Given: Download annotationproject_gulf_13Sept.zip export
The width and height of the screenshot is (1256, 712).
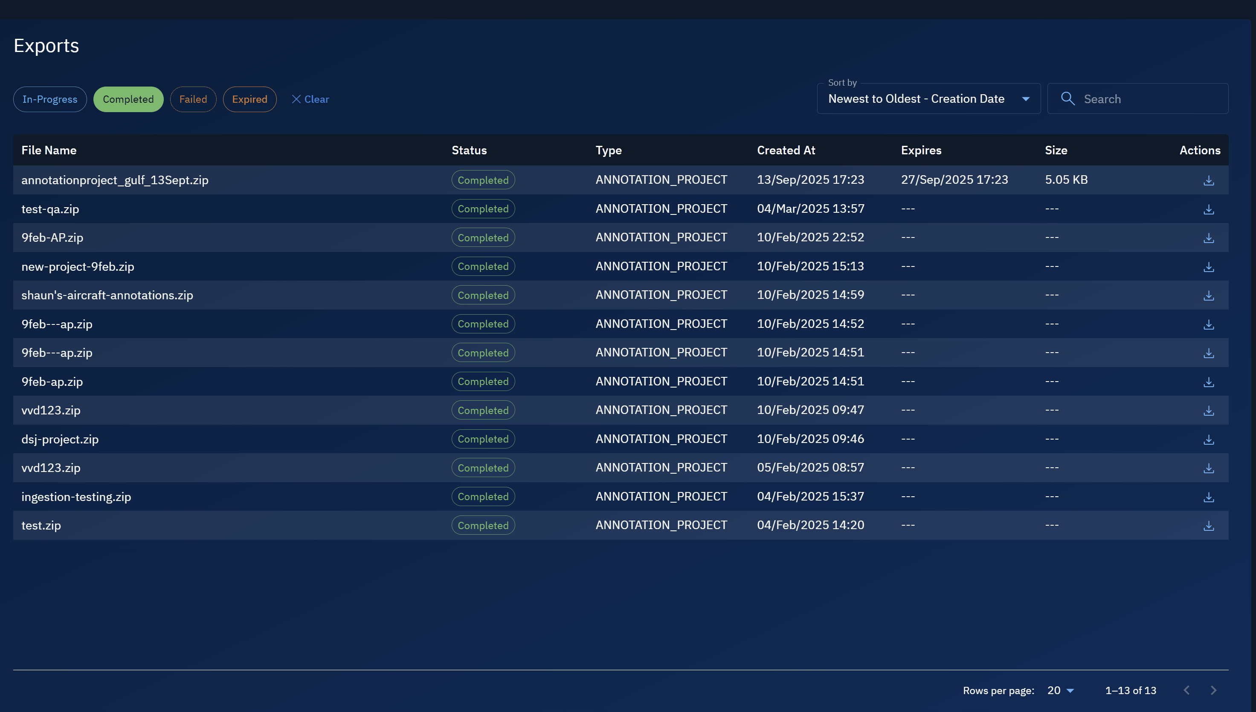Looking at the screenshot, I should coord(1209,180).
